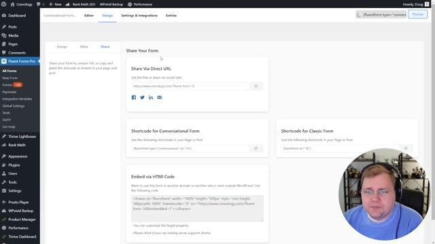435x244 pixels.
Task: Click the classic form shortcode field
Action: [x=341, y=148]
